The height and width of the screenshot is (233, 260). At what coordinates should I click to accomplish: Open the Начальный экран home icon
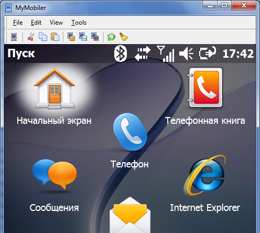[x=54, y=97]
